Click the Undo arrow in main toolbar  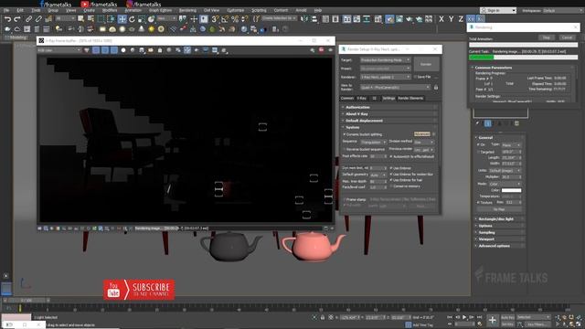point(7,19)
